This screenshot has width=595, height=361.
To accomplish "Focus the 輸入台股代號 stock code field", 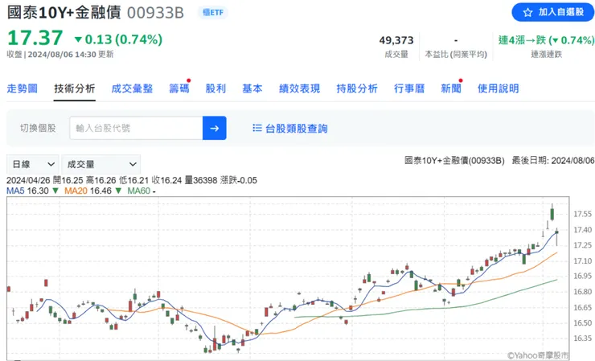I will [136, 128].
